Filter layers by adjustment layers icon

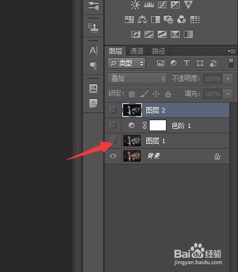[174, 63]
